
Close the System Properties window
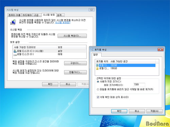tap(91, 10)
